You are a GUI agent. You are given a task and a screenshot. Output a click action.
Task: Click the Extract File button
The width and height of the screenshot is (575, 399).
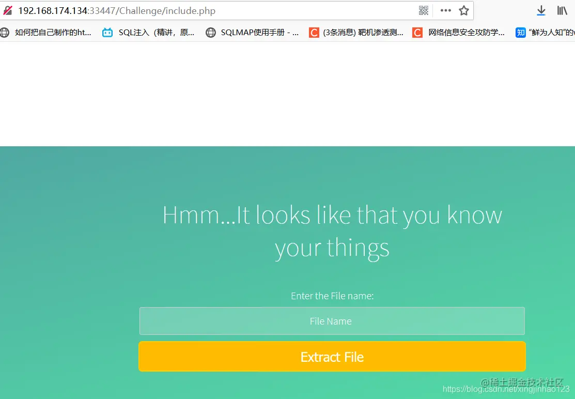[332, 357]
